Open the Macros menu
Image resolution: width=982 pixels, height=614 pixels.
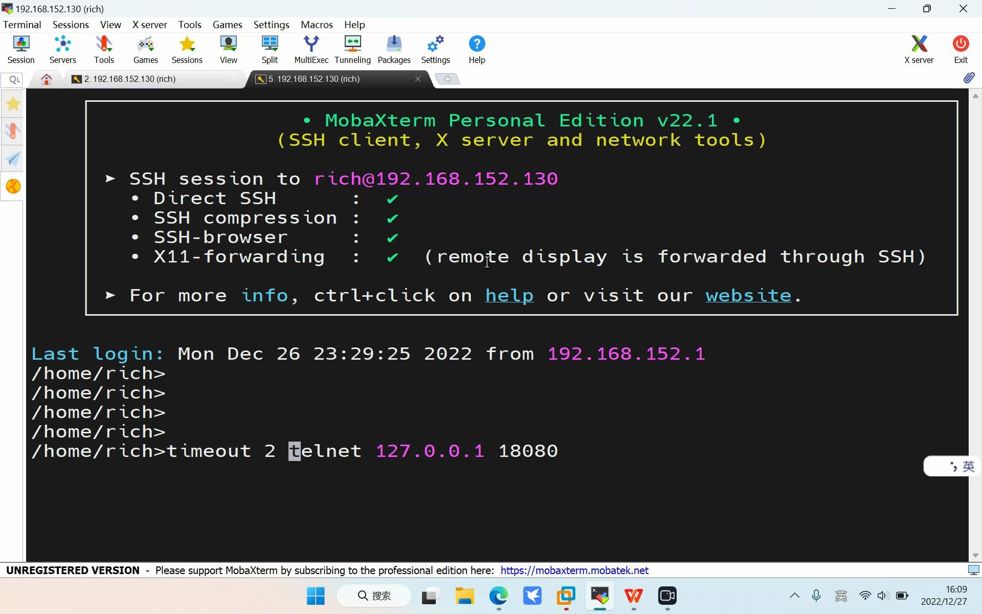317,25
